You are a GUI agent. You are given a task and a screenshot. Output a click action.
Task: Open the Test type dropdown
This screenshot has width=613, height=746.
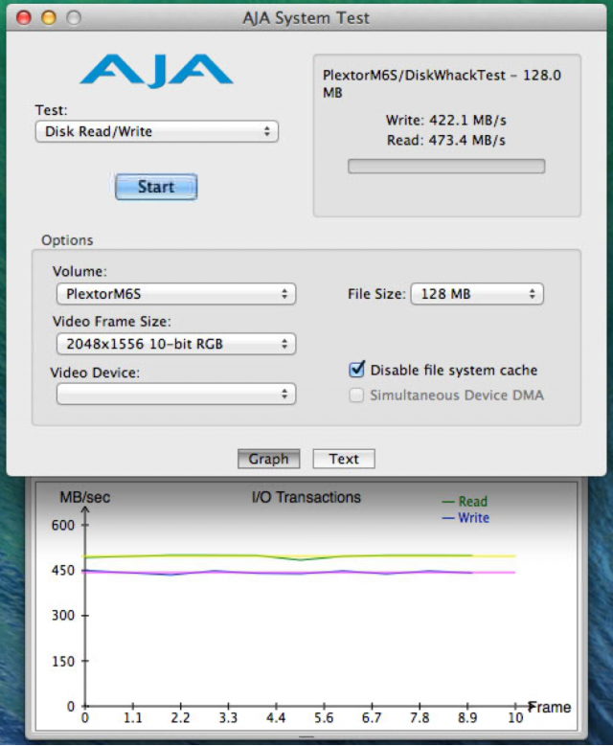pyautogui.click(x=156, y=131)
